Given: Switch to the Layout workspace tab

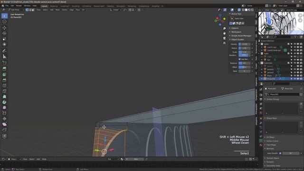Looking at the screenshot, I should tap(44, 6).
